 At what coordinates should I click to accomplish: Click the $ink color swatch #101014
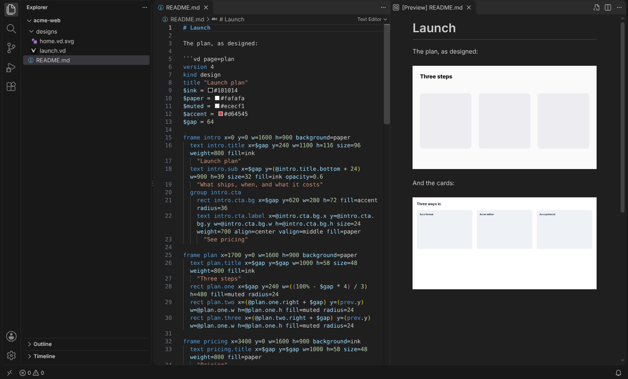210,91
